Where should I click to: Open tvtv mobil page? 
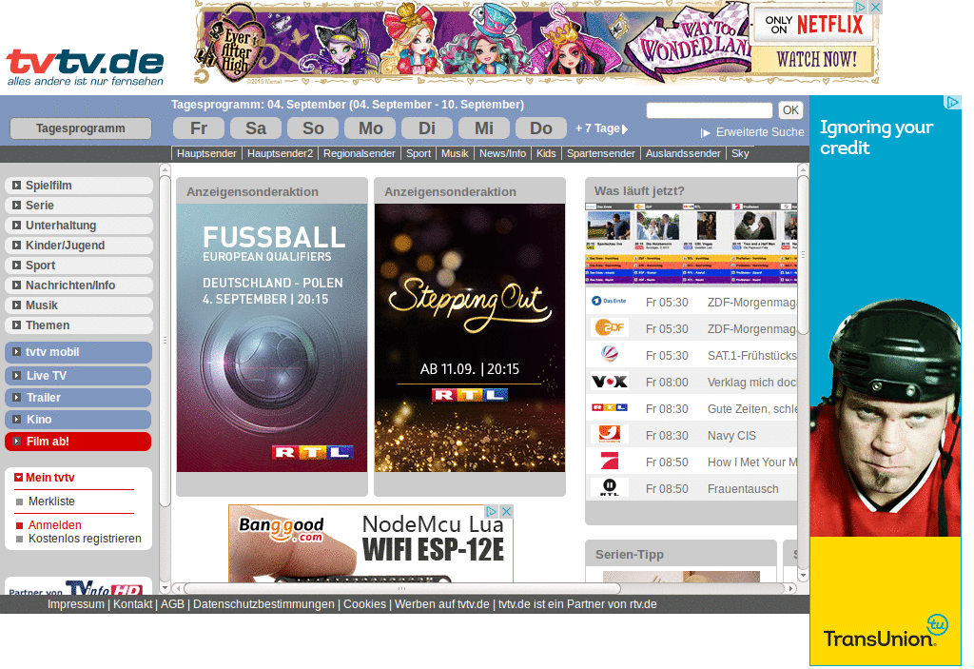[78, 352]
